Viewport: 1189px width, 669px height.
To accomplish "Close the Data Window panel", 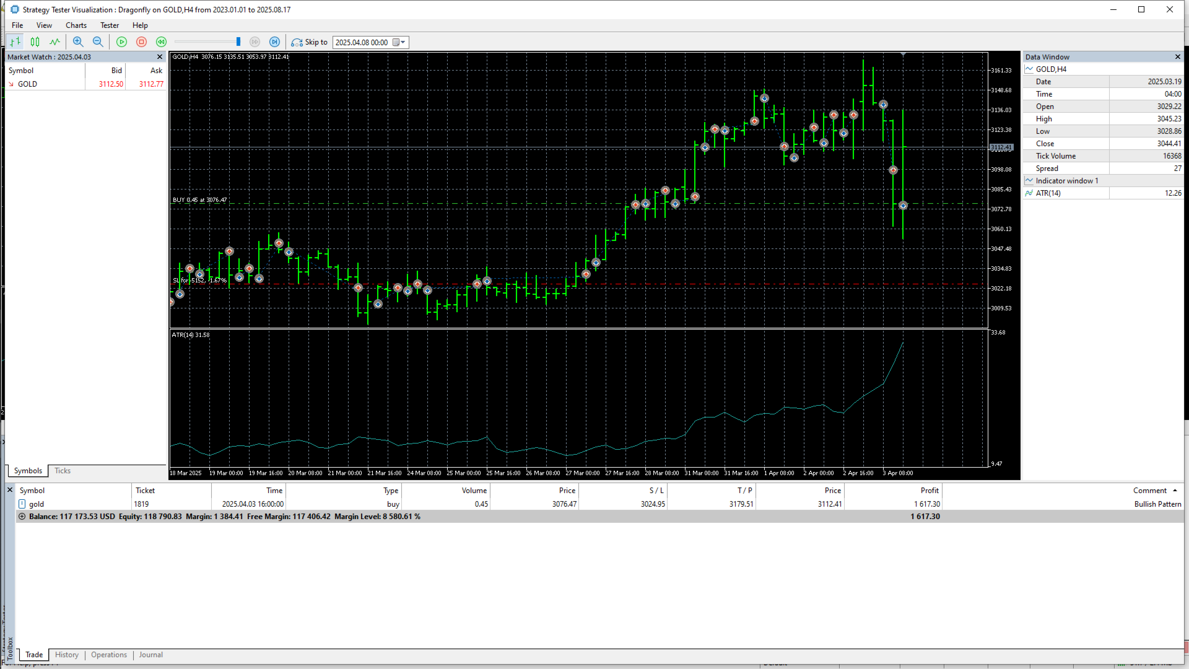I will [1178, 57].
